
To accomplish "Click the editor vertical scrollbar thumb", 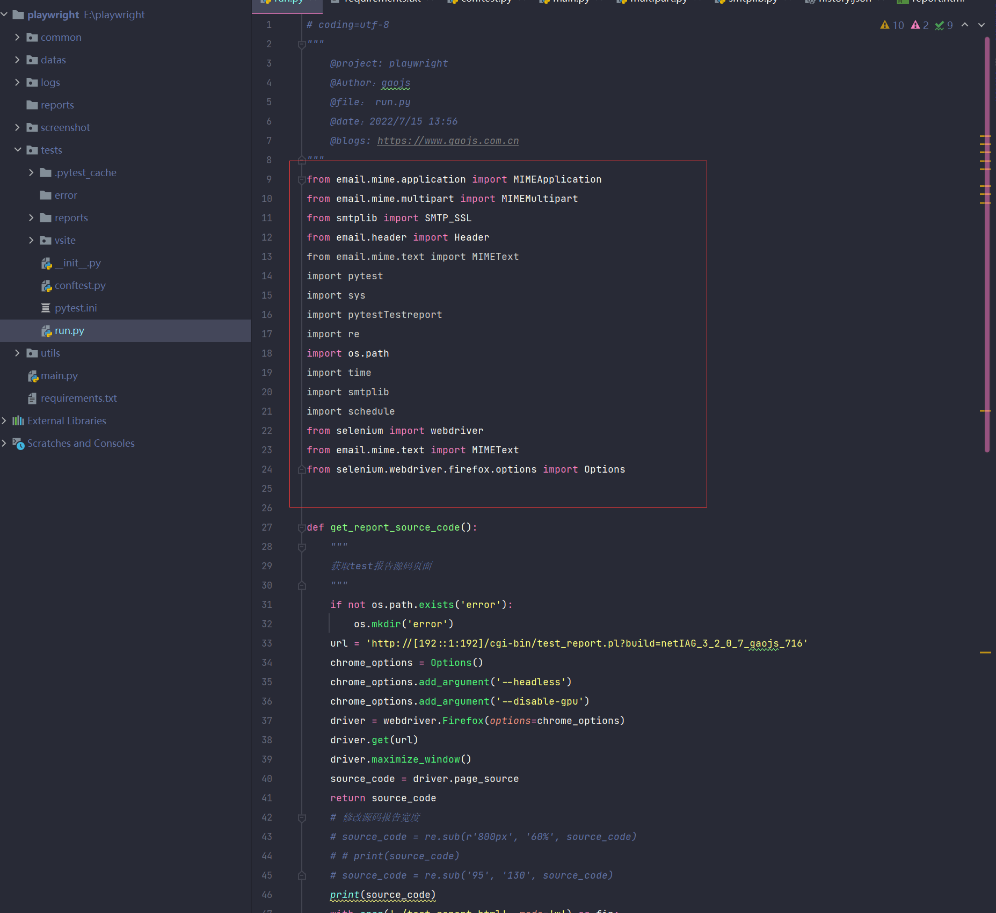I will 987,244.
